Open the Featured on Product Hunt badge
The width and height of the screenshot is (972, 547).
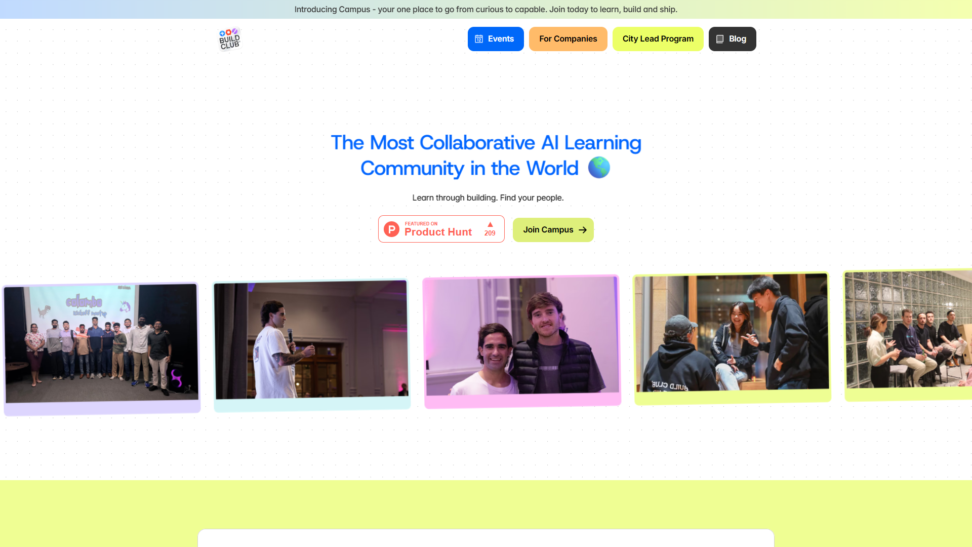[x=441, y=229]
